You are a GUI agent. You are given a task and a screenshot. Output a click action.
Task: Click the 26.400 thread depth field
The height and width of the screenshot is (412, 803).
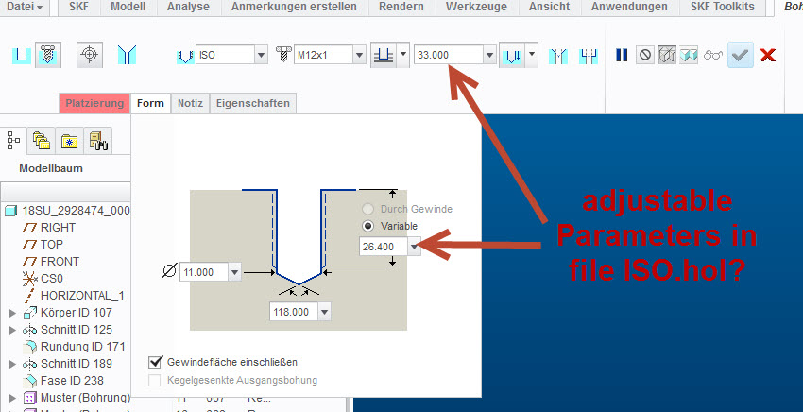[x=384, y=247]
